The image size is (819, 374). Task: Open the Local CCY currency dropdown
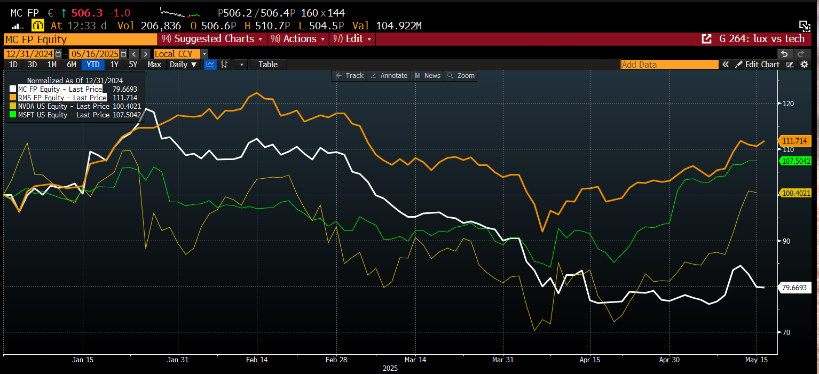[x=181, y=54]
